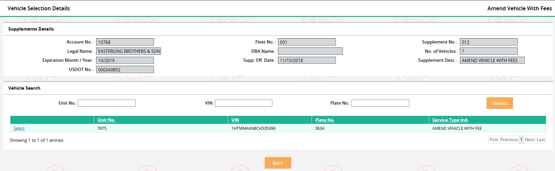Click USDOT No. field 000340892

(x=125, y=69)
